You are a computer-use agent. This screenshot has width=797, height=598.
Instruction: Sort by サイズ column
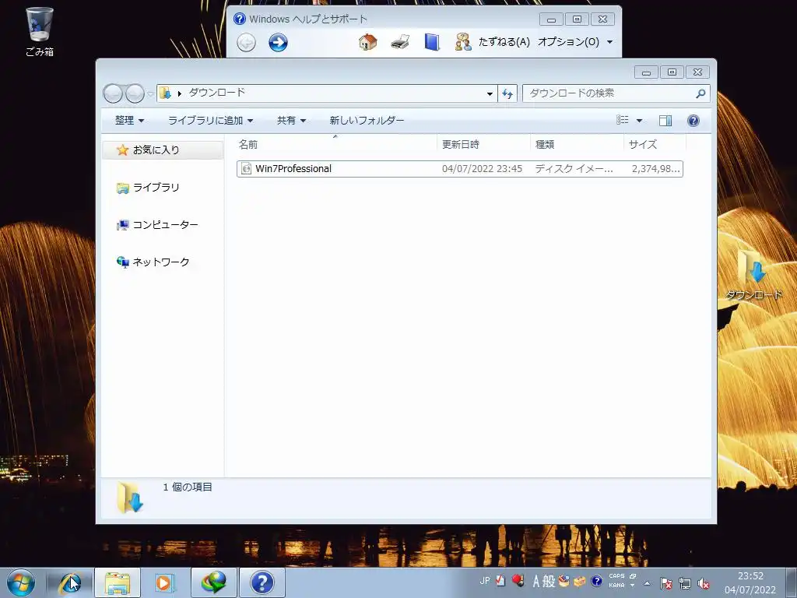(655, 144)
